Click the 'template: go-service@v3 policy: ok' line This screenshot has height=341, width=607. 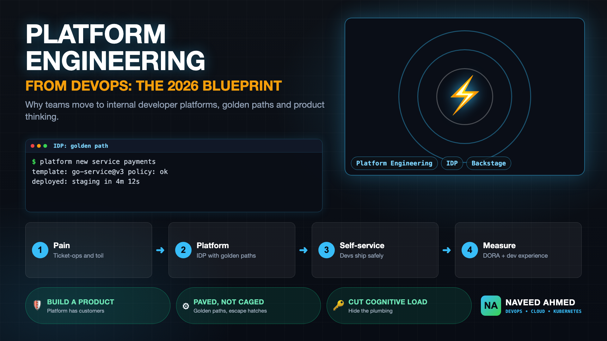point(100,172)
